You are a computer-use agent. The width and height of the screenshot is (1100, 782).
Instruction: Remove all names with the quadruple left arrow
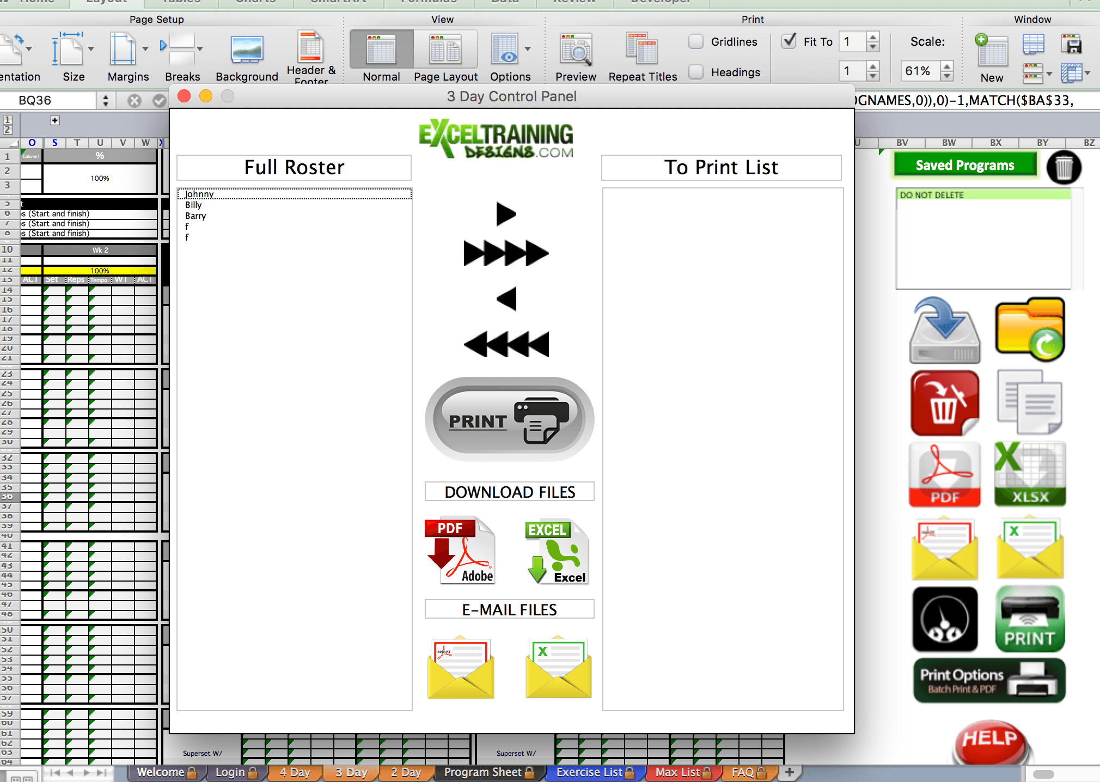click(506, 344)
